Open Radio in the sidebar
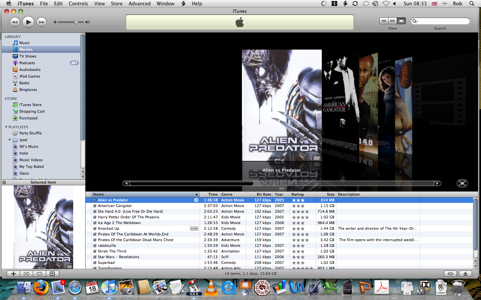481x300 pixels. pyautogui.click(x=24, y=83)
